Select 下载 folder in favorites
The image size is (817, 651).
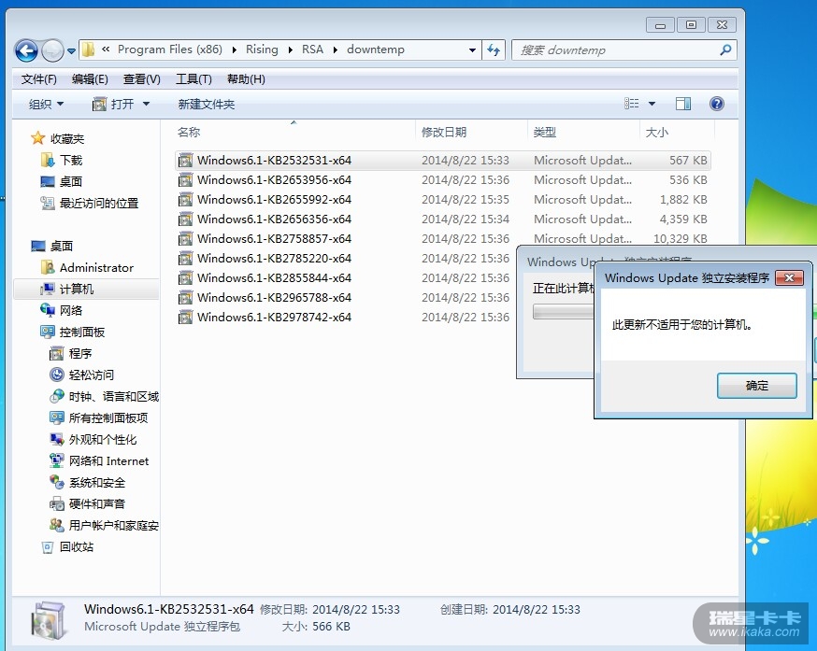62,160
